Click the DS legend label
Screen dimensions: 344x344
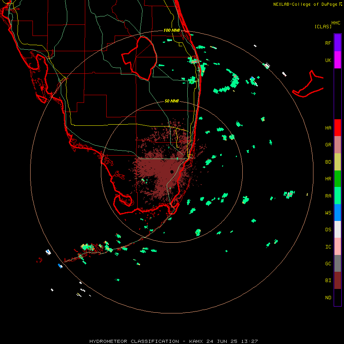328,230
